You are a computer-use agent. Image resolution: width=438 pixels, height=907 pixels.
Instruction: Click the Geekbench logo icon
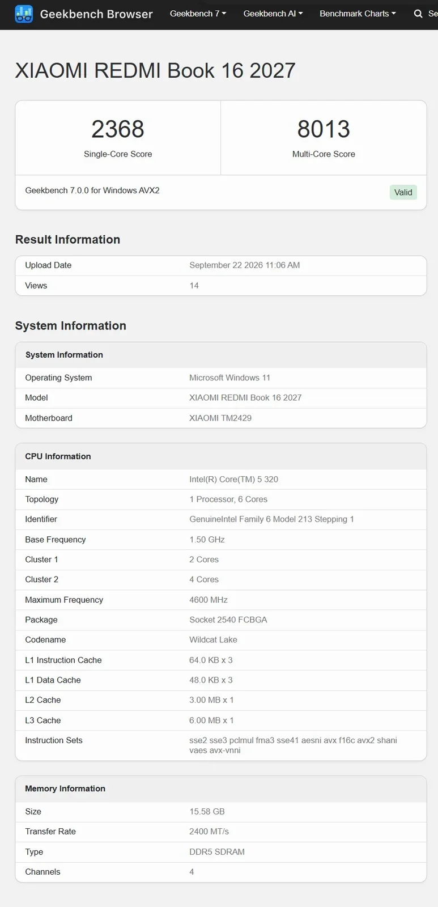[x=24, y=14]
